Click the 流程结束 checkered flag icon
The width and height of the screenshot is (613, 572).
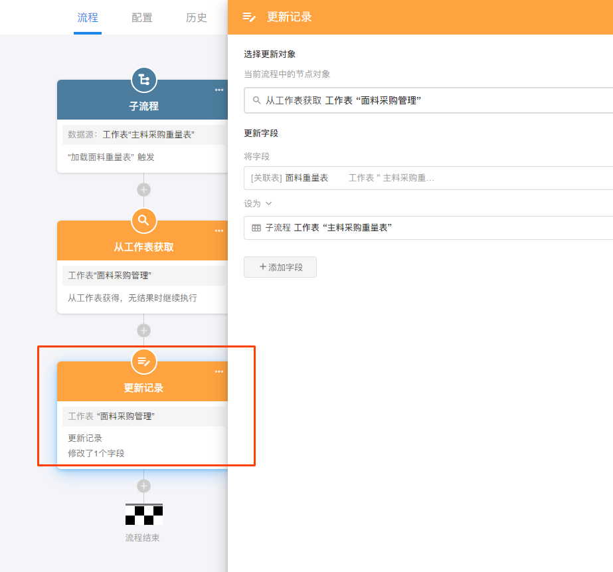(x=144, y=514)
